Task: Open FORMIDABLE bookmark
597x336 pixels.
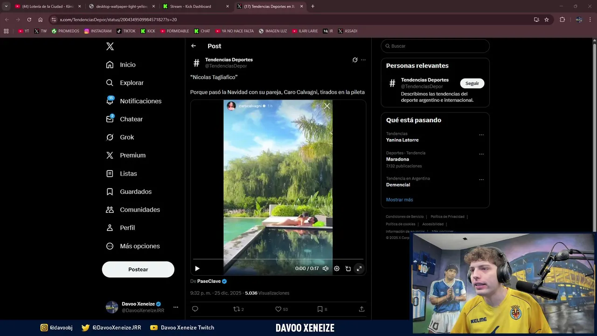Action: point(174,31)
